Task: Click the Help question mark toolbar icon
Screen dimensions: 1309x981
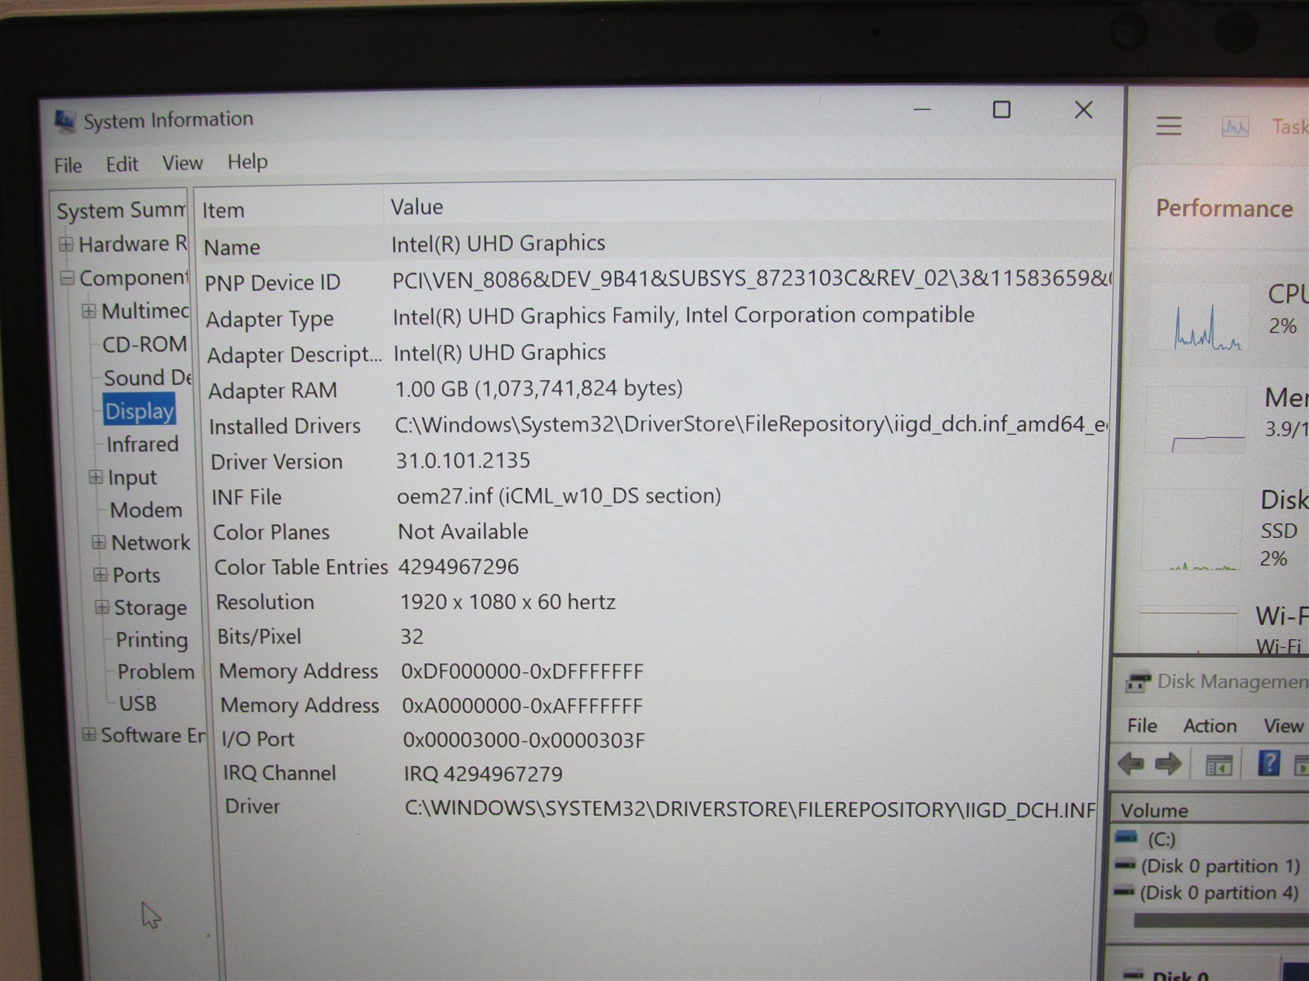Action: [1269, 764]
